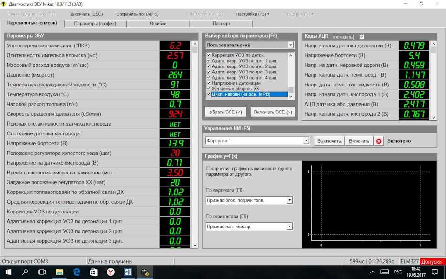Uncheck 'Адапт. корр. УОЗ по дет. 3 цил.'
The width and height of the screenshot is (446, 279).
coord(209,72)
